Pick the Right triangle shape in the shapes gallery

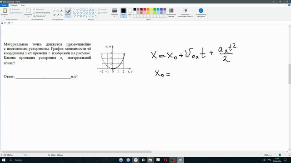coord(75,13)
